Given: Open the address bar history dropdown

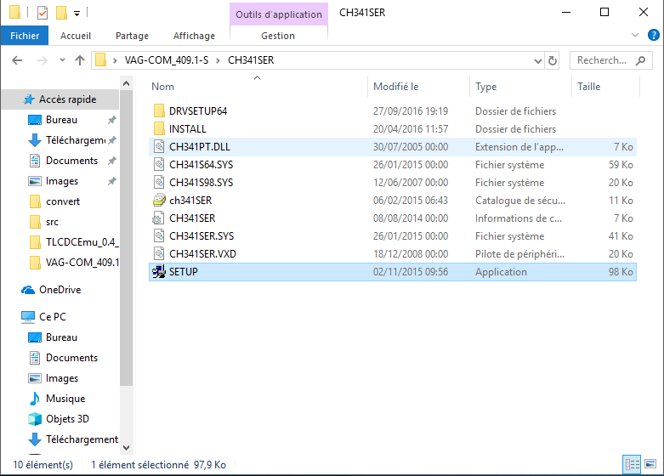Looking at the screenshot, I should tap(538, 61).
